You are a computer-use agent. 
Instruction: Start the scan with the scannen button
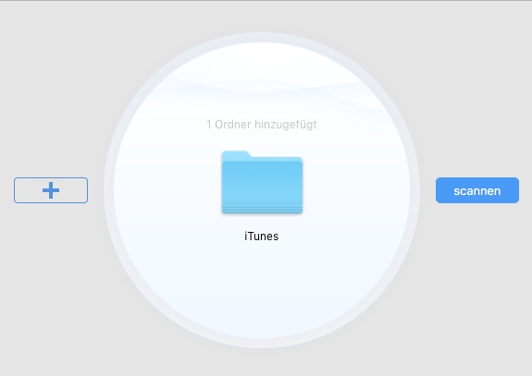(477, 190)
